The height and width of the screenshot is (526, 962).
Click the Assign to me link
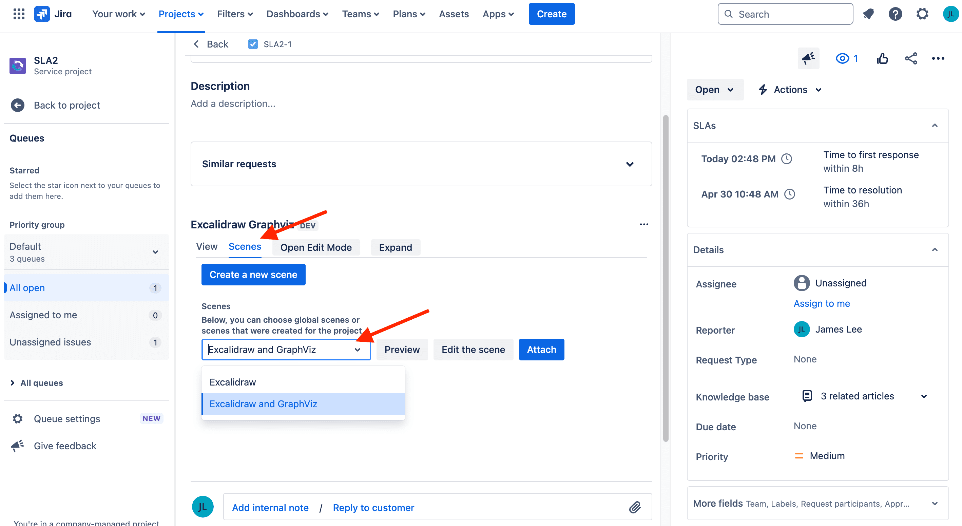822,303
